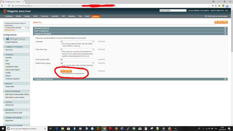Screen dimensions: 233x131
Task: Open Chrome profile avatar icon
Action: pos(213,1)
